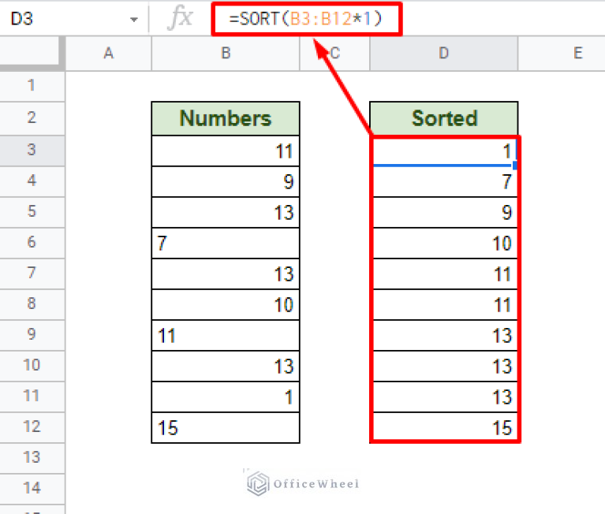
Task: Select cell B6 with left-aligned 7
Action: (x=226, y=243)
